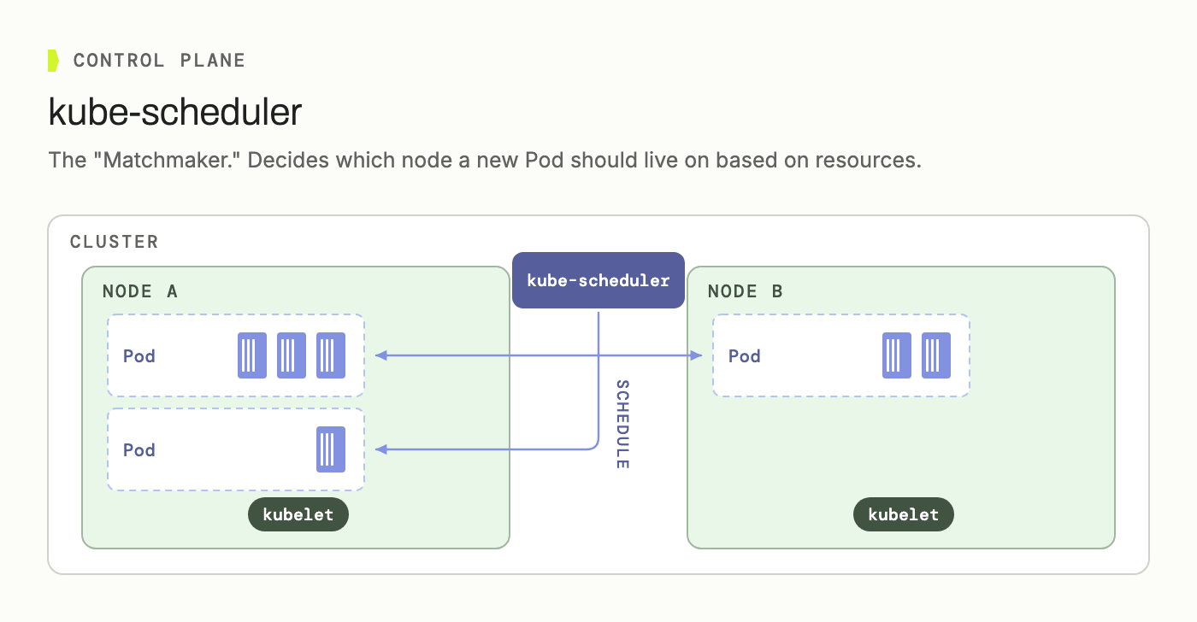Select the top Pod in Node A
Viewport: 1197px width, 622px height.
click(236, 355)
